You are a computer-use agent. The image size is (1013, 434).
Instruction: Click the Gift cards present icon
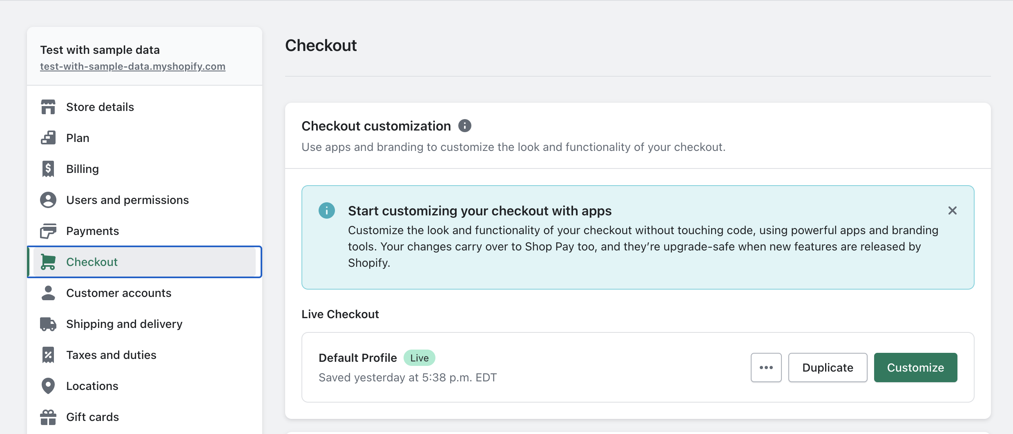coord(48,417)
